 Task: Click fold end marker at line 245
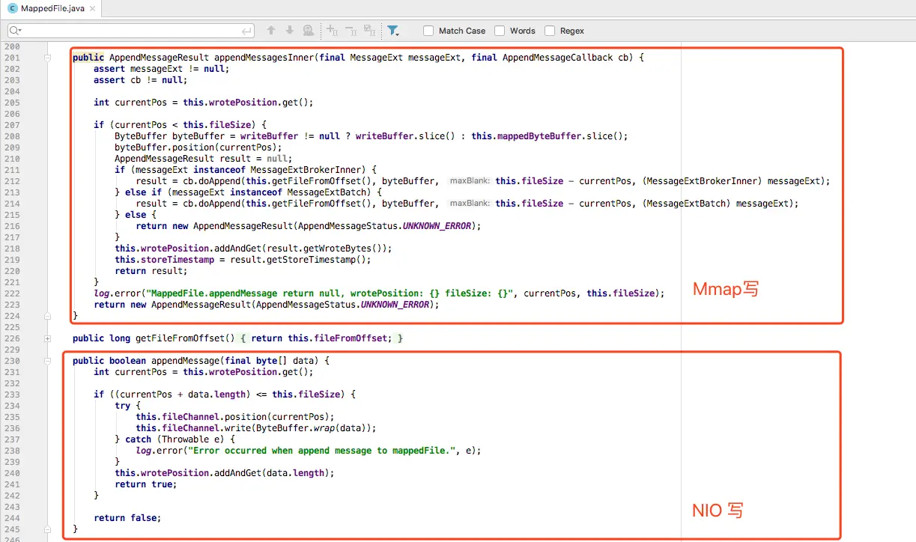click(x=47, y=529)
